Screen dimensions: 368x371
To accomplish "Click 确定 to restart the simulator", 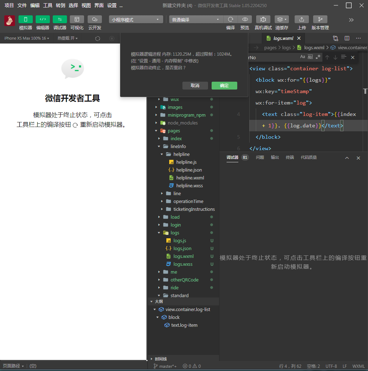I will tap(224, 86).
